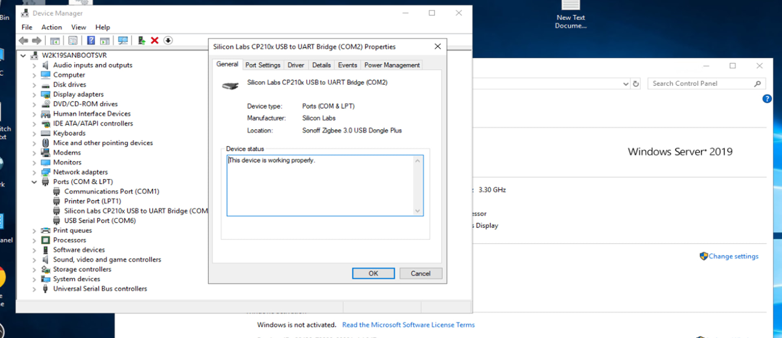Open the Driver tab
Viewport: 782px width, 338px height.
pos(296,65)
